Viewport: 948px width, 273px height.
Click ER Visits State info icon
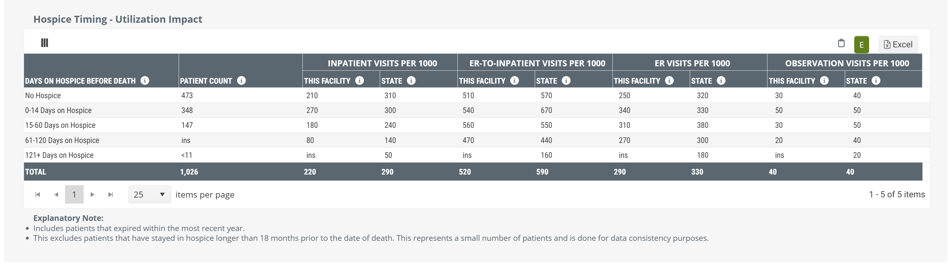(721, 80)
